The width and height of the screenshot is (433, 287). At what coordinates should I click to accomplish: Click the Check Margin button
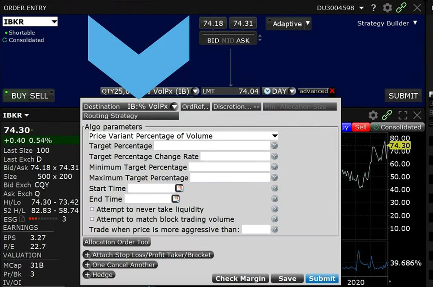pyautogui.click(x=240, y=278)
